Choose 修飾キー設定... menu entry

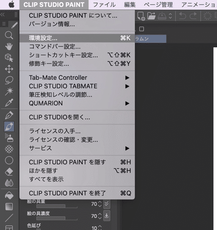click(x=77, y=63)
